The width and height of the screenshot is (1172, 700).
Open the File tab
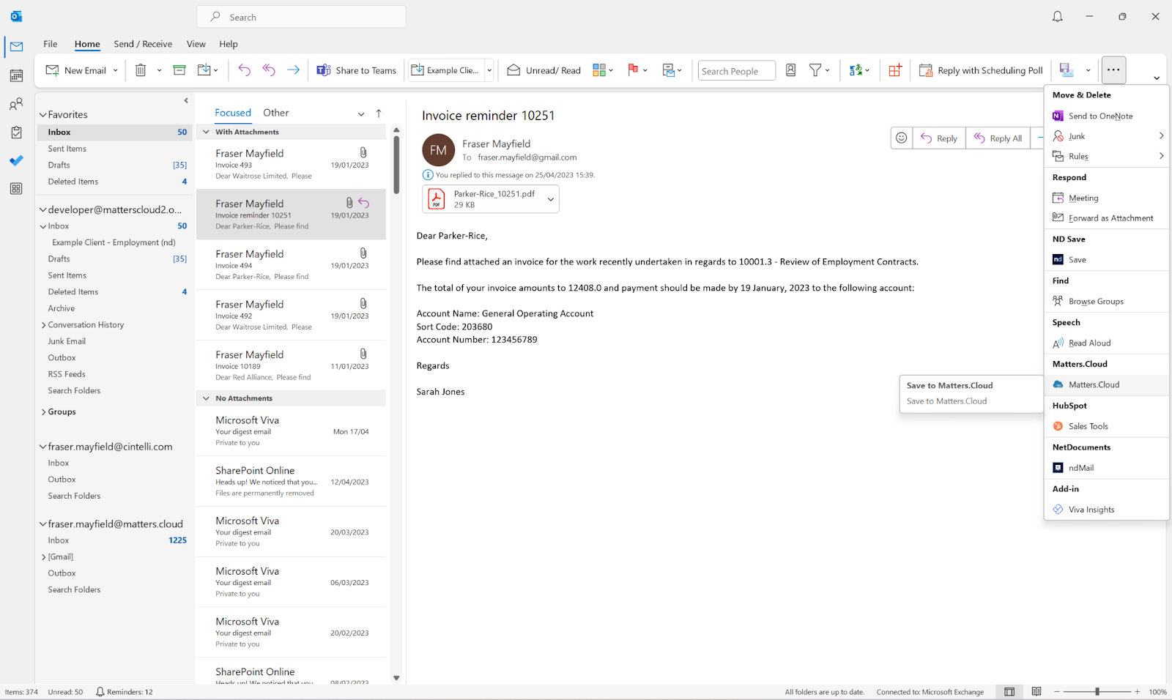[x=51, y=44]
